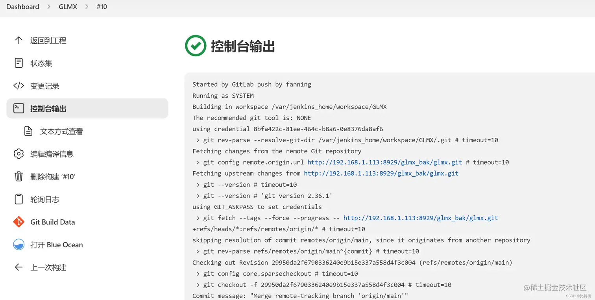Viewport: 595px width, 300px height.
Task: Click 'Running as SYSTEM' log line
Action: [223, 95]
